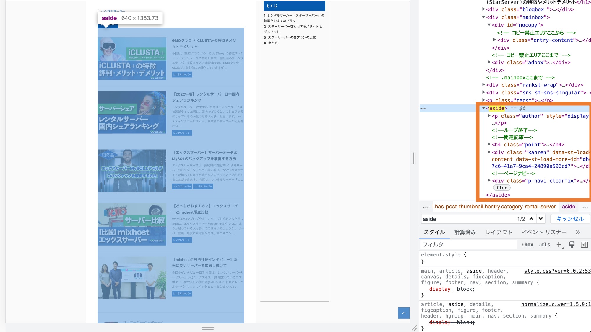Expand the div class adbox node
Viewport: 591px width, 332px height.
[489, 62]
